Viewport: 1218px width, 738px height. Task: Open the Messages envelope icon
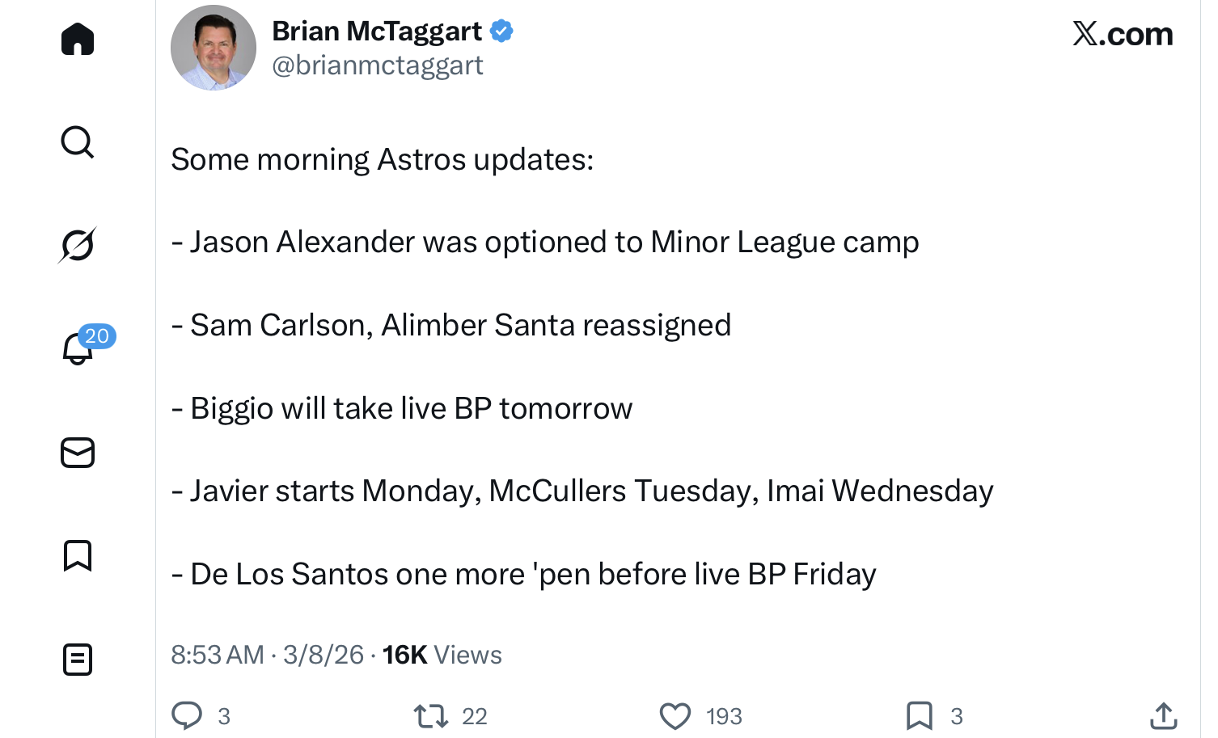tap(78, 453)
